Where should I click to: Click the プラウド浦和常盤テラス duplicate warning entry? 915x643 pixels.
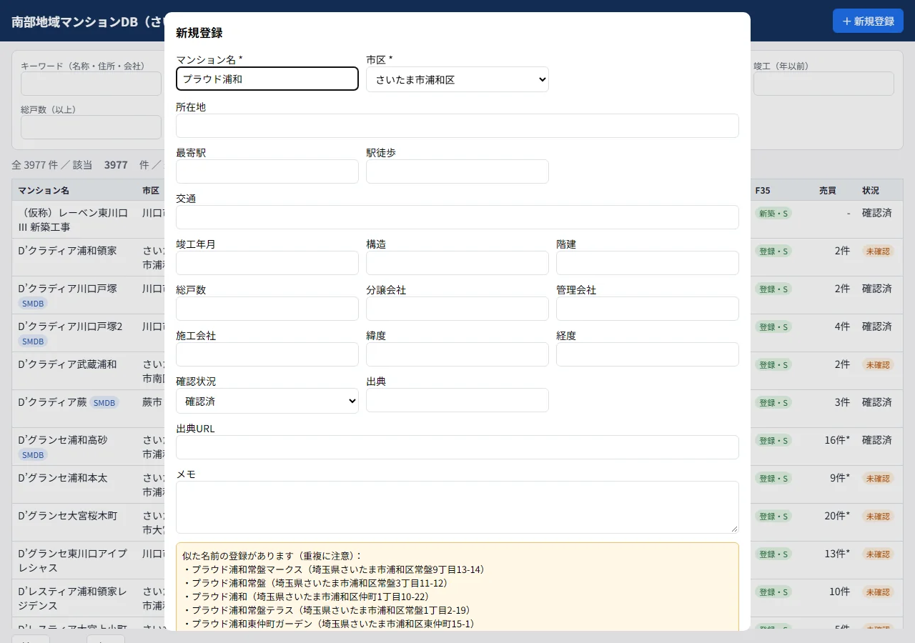[x=327, y=610]
